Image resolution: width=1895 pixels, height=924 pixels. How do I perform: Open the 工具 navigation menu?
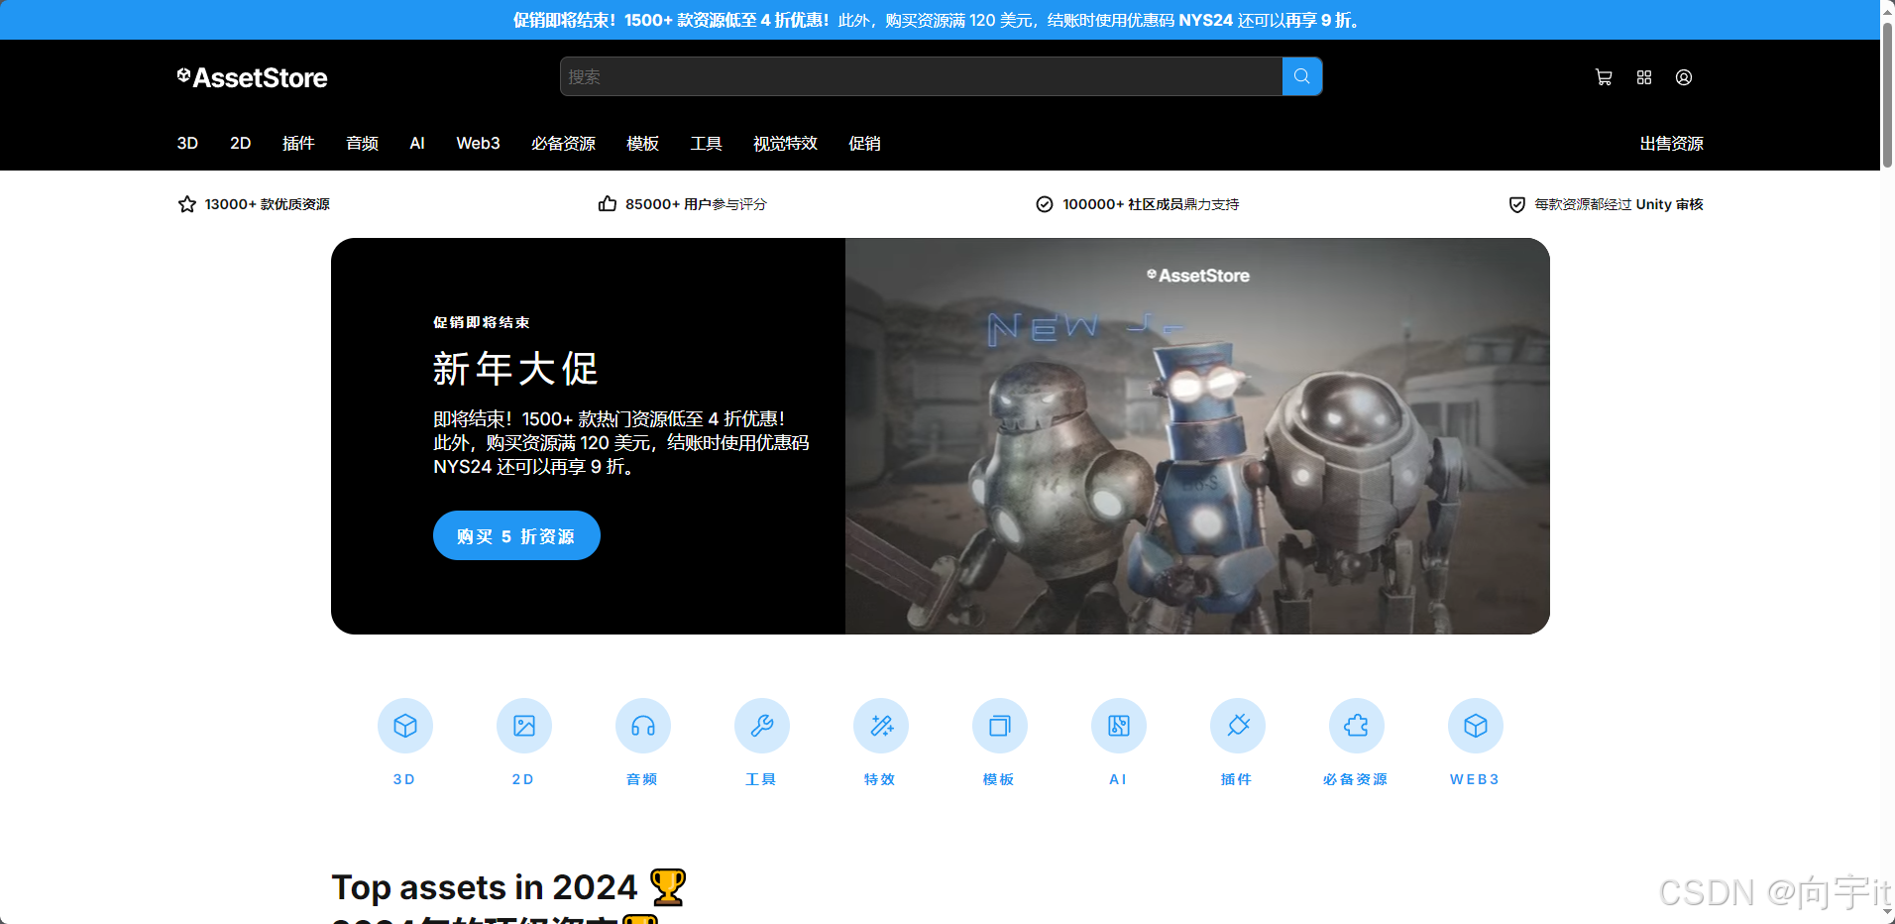[706, 144]
